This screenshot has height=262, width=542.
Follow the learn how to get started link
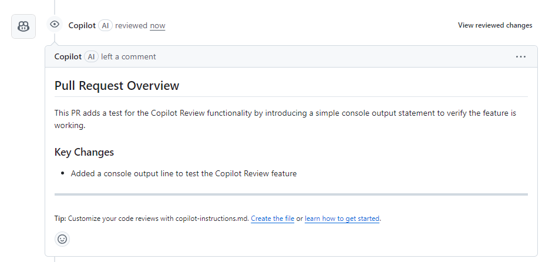point(342,219)
